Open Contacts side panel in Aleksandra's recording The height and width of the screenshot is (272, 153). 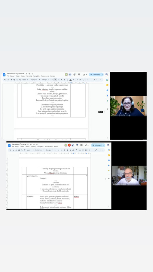click(x=107, y=95)
